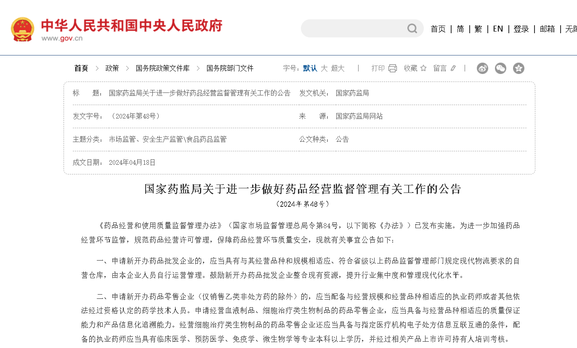
Task: Share via the Qzone star icon
Action: (x=519, y=68)
